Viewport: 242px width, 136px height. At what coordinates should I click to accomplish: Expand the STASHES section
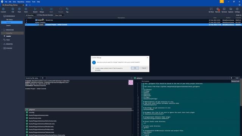pos(2,48)
